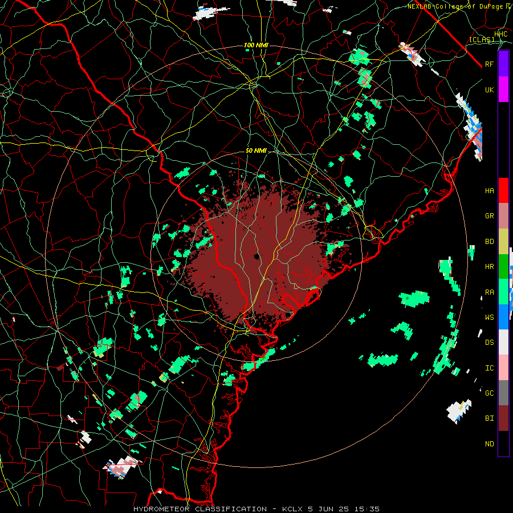
Task: Click the 'ND' legend label
Action: click(490, 444)
